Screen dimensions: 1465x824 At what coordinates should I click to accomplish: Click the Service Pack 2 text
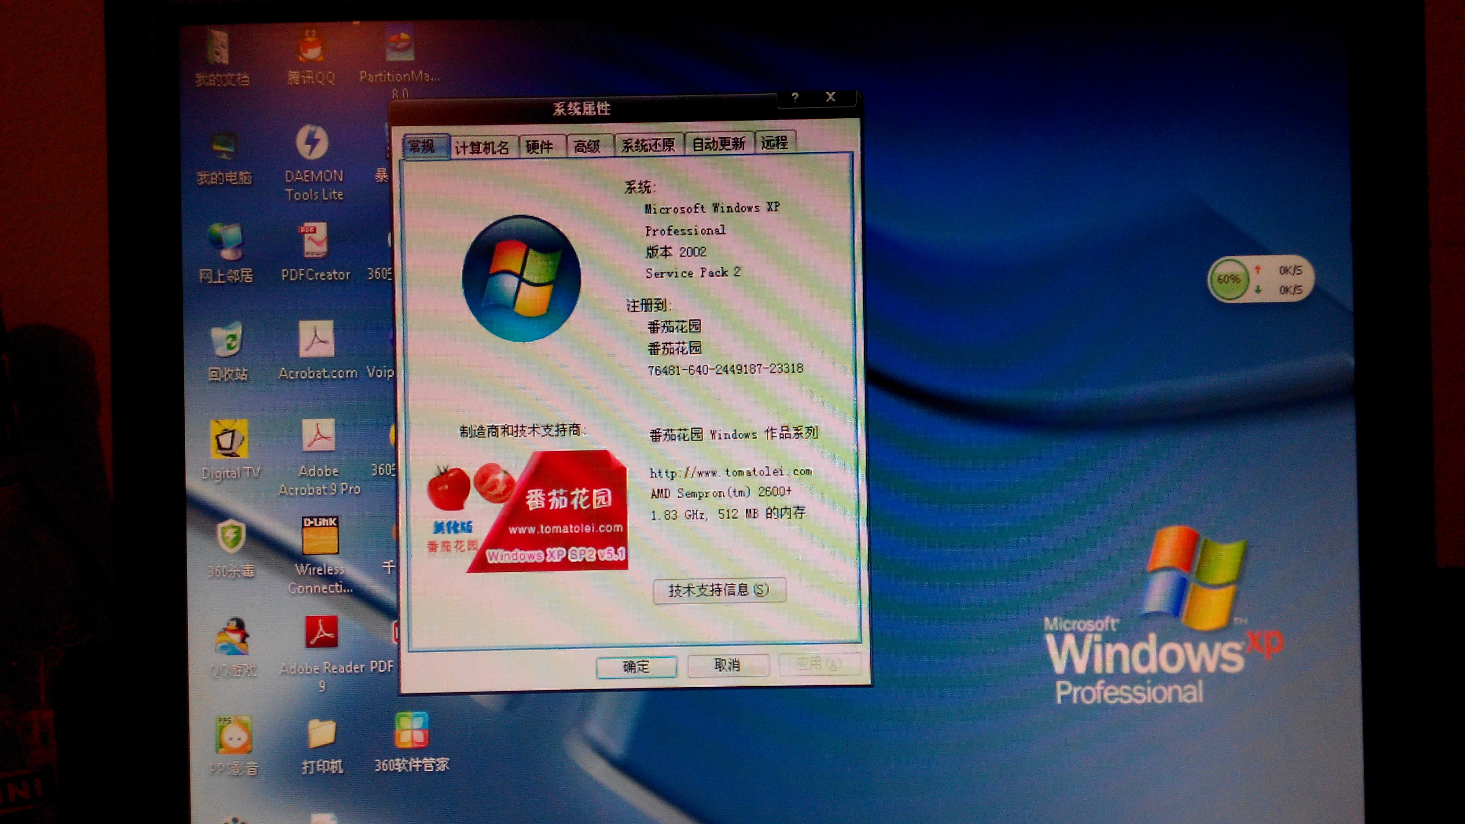pos(693,273)
